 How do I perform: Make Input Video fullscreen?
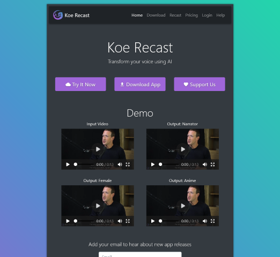128,164
